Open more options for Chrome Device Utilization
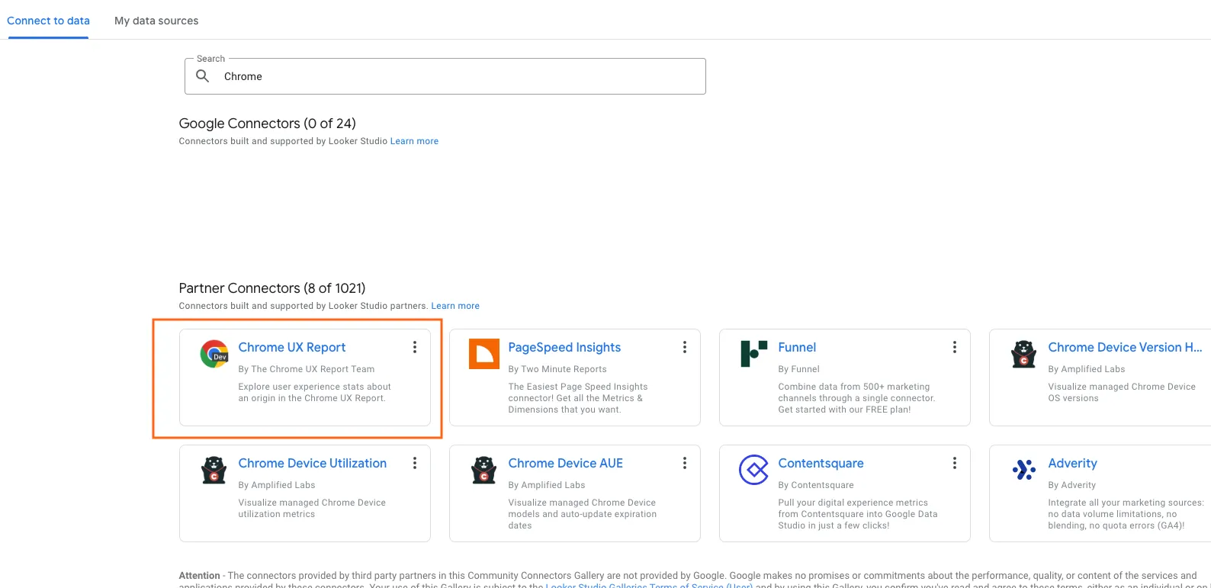 (415, 463)
